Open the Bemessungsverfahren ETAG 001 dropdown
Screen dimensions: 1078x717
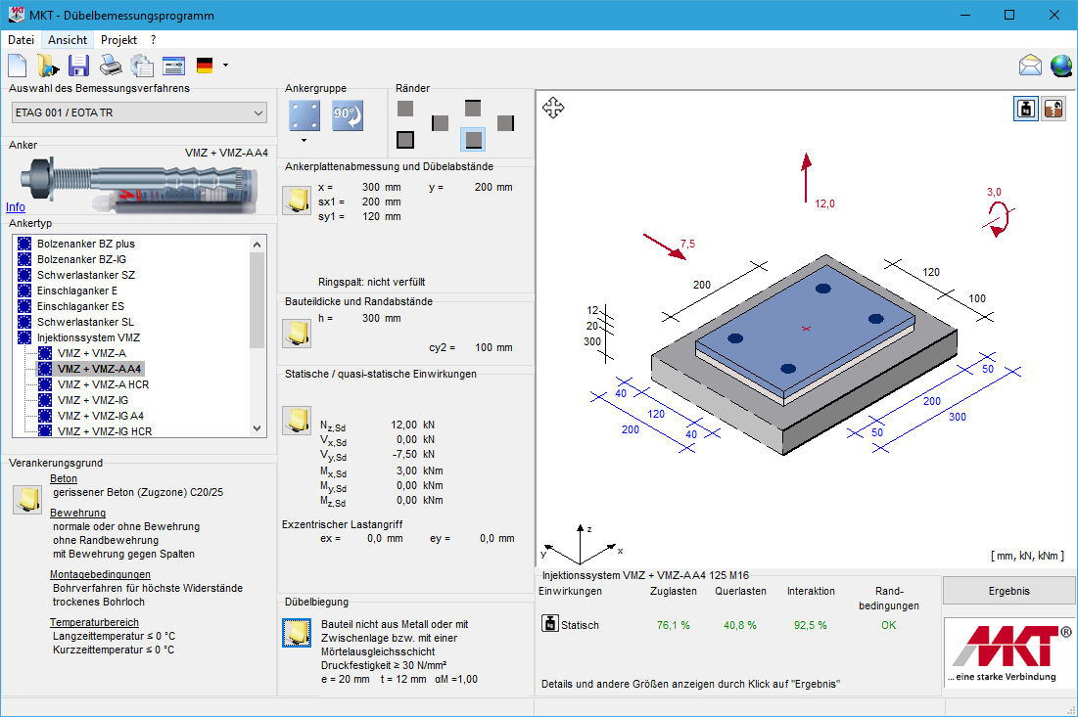click(140, 112)
